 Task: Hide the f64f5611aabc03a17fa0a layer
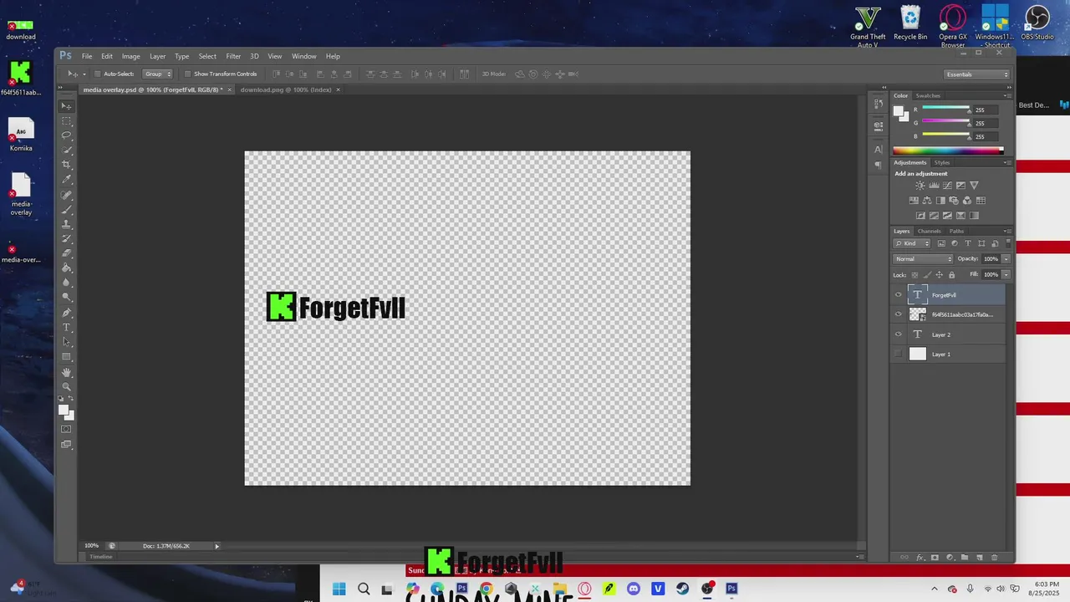coord(899,314)
